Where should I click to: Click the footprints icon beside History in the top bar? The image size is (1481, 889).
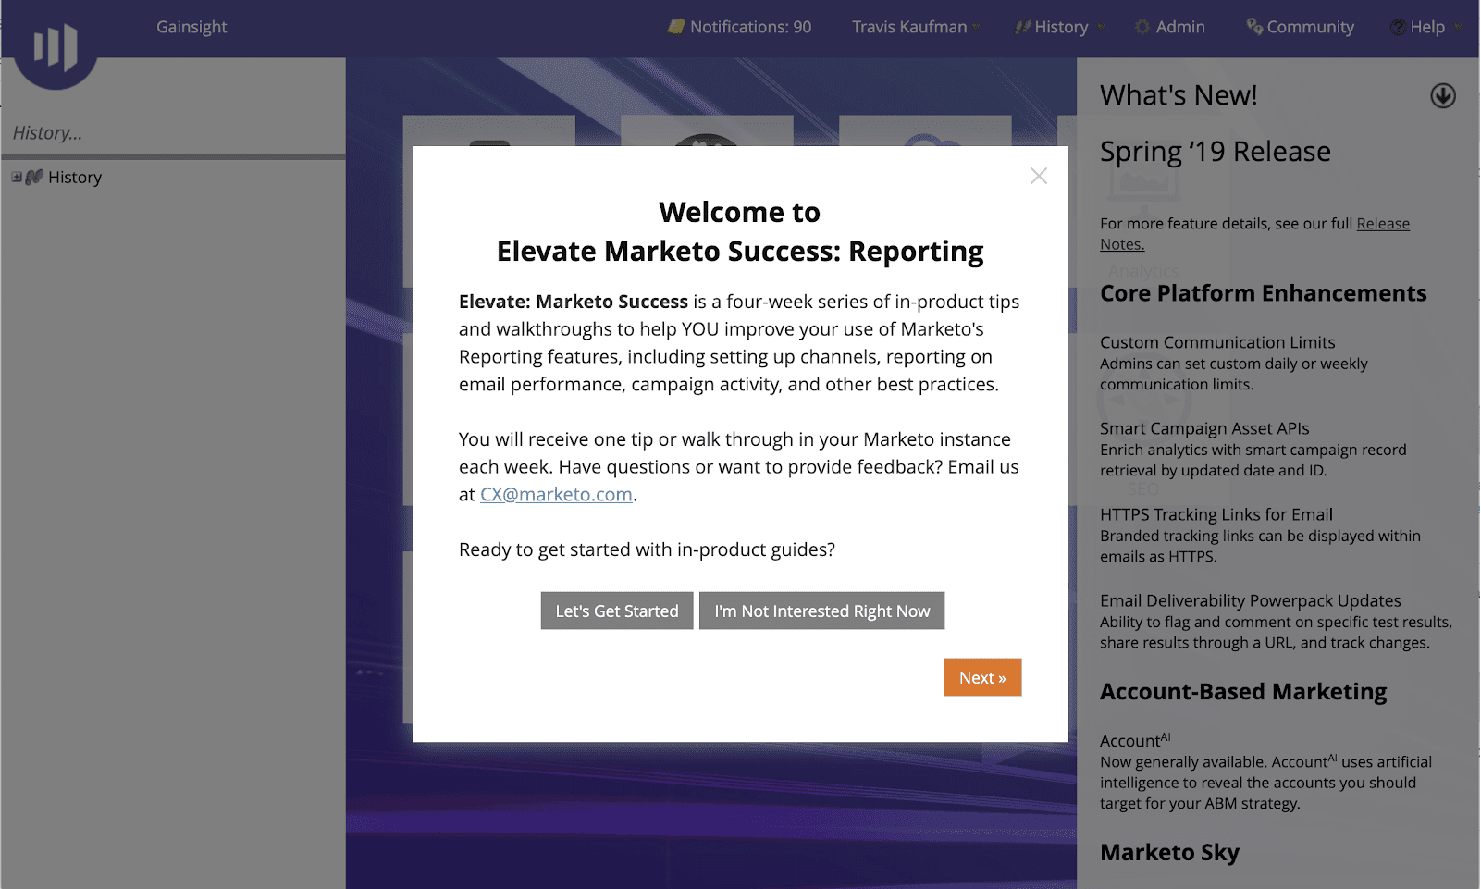(x=1022, y=27)
